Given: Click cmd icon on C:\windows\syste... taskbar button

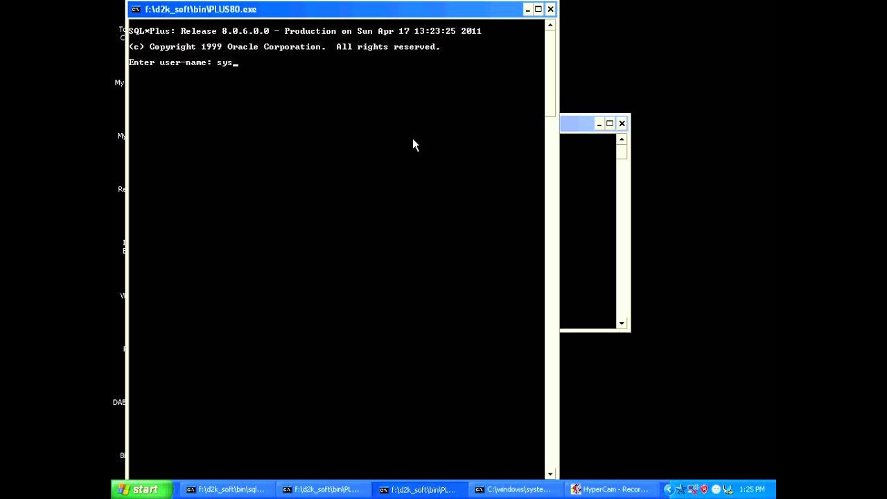Looking at the screenshot, I should pos(479,489).
